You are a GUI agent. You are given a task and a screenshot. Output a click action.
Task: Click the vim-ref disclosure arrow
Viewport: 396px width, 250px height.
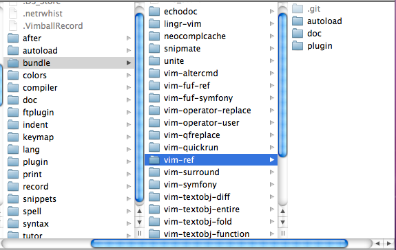[x=272, y=159]
